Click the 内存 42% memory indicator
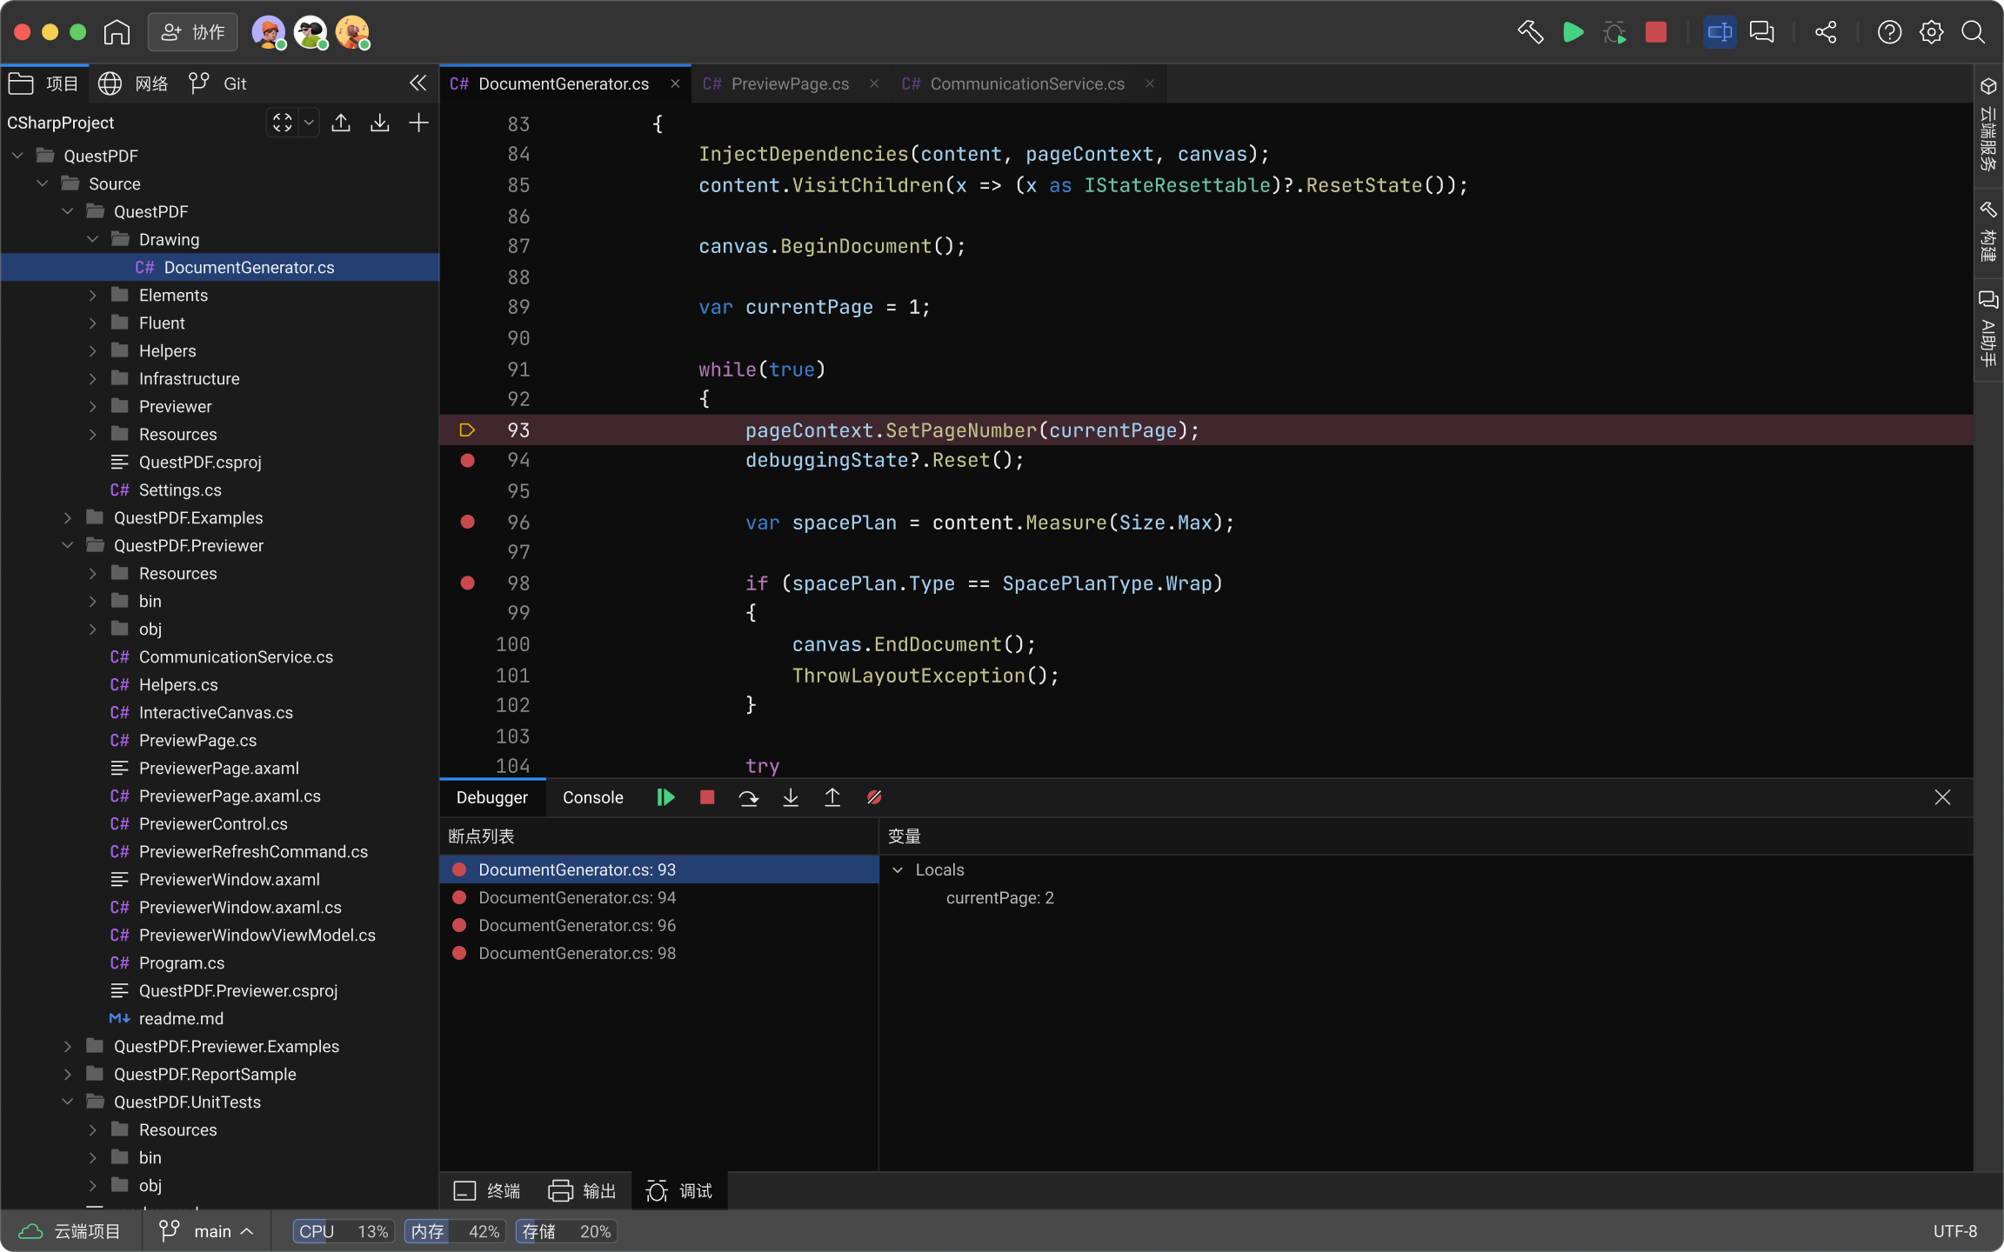 pos(455,1231)
